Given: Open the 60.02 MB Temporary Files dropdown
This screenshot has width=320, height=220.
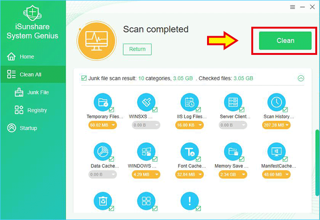Looking at the screenshot, I should tap(103, 125).
